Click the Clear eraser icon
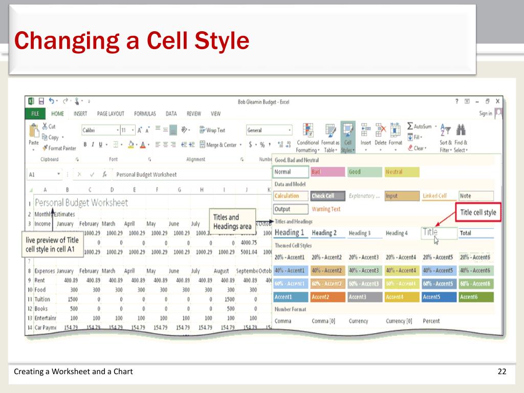 (410, 148)
